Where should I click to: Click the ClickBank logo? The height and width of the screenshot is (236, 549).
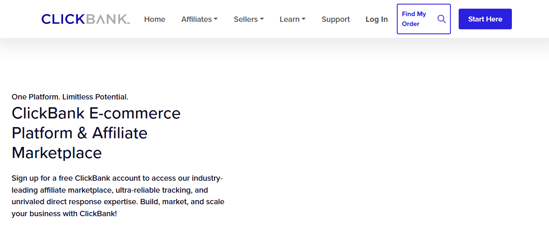tap(85, 19)
